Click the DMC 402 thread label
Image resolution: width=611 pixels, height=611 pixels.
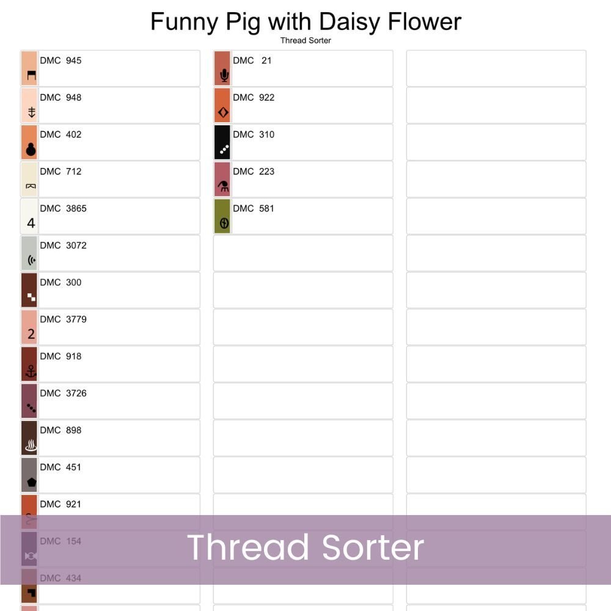pyautogui.click(x=60, y=134)
